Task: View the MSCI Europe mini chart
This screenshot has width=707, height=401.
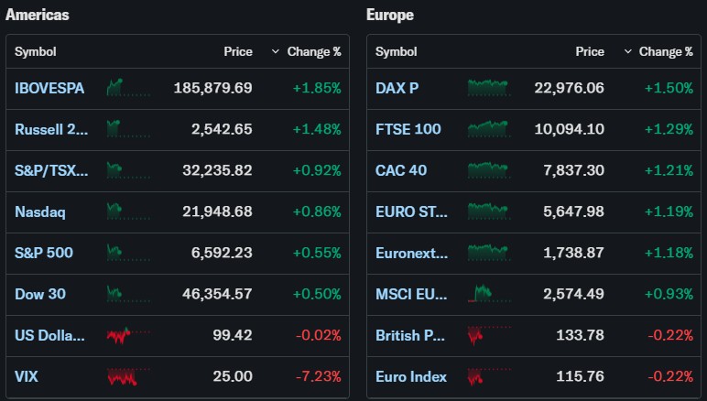Action: 489,294
